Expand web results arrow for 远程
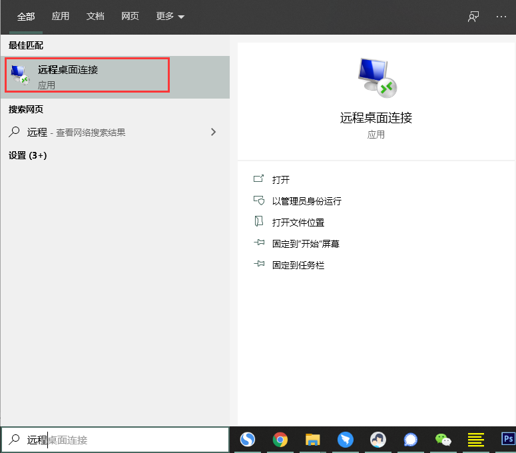Screen dimensions: 516x453 pos(213,132)
